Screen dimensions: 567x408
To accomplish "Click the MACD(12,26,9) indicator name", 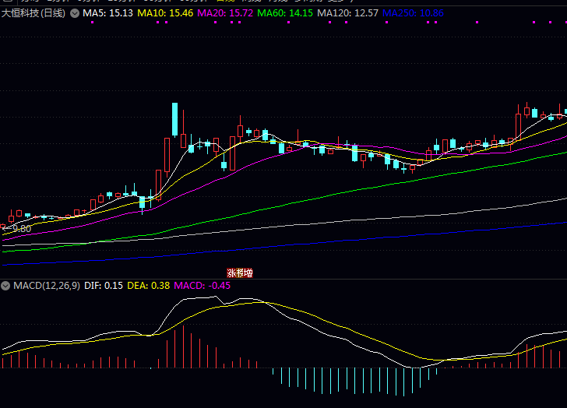I will [47, 286].
